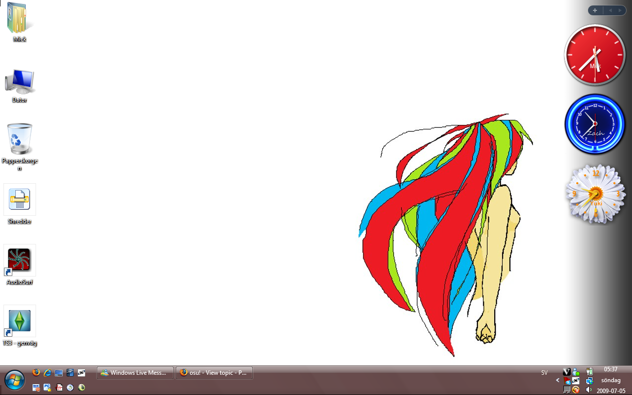Viewport: 632px width, 395px height.
Task: Click the blue monitor quick launch icon
Action: [59, 373]
